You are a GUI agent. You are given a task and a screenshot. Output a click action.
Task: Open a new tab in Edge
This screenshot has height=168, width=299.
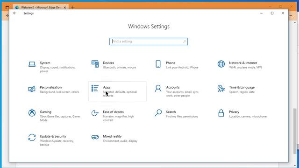(x=73, y=7)
